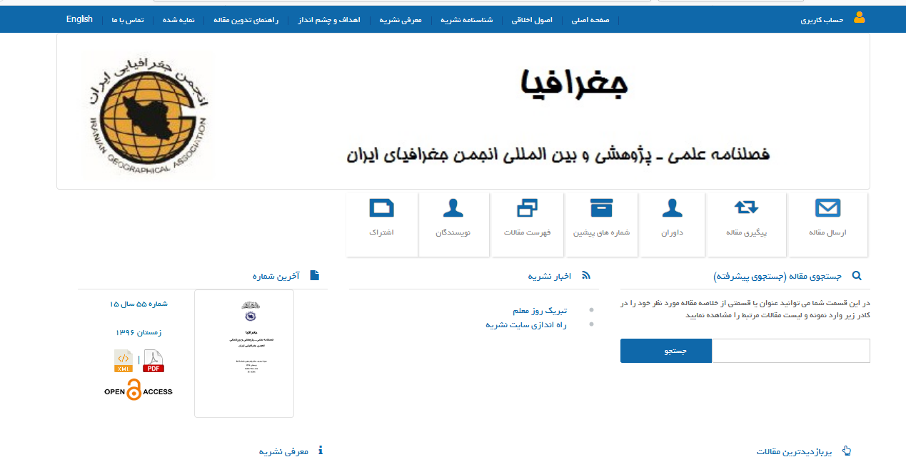Click the شماره های پیشین archive icon

601,207
